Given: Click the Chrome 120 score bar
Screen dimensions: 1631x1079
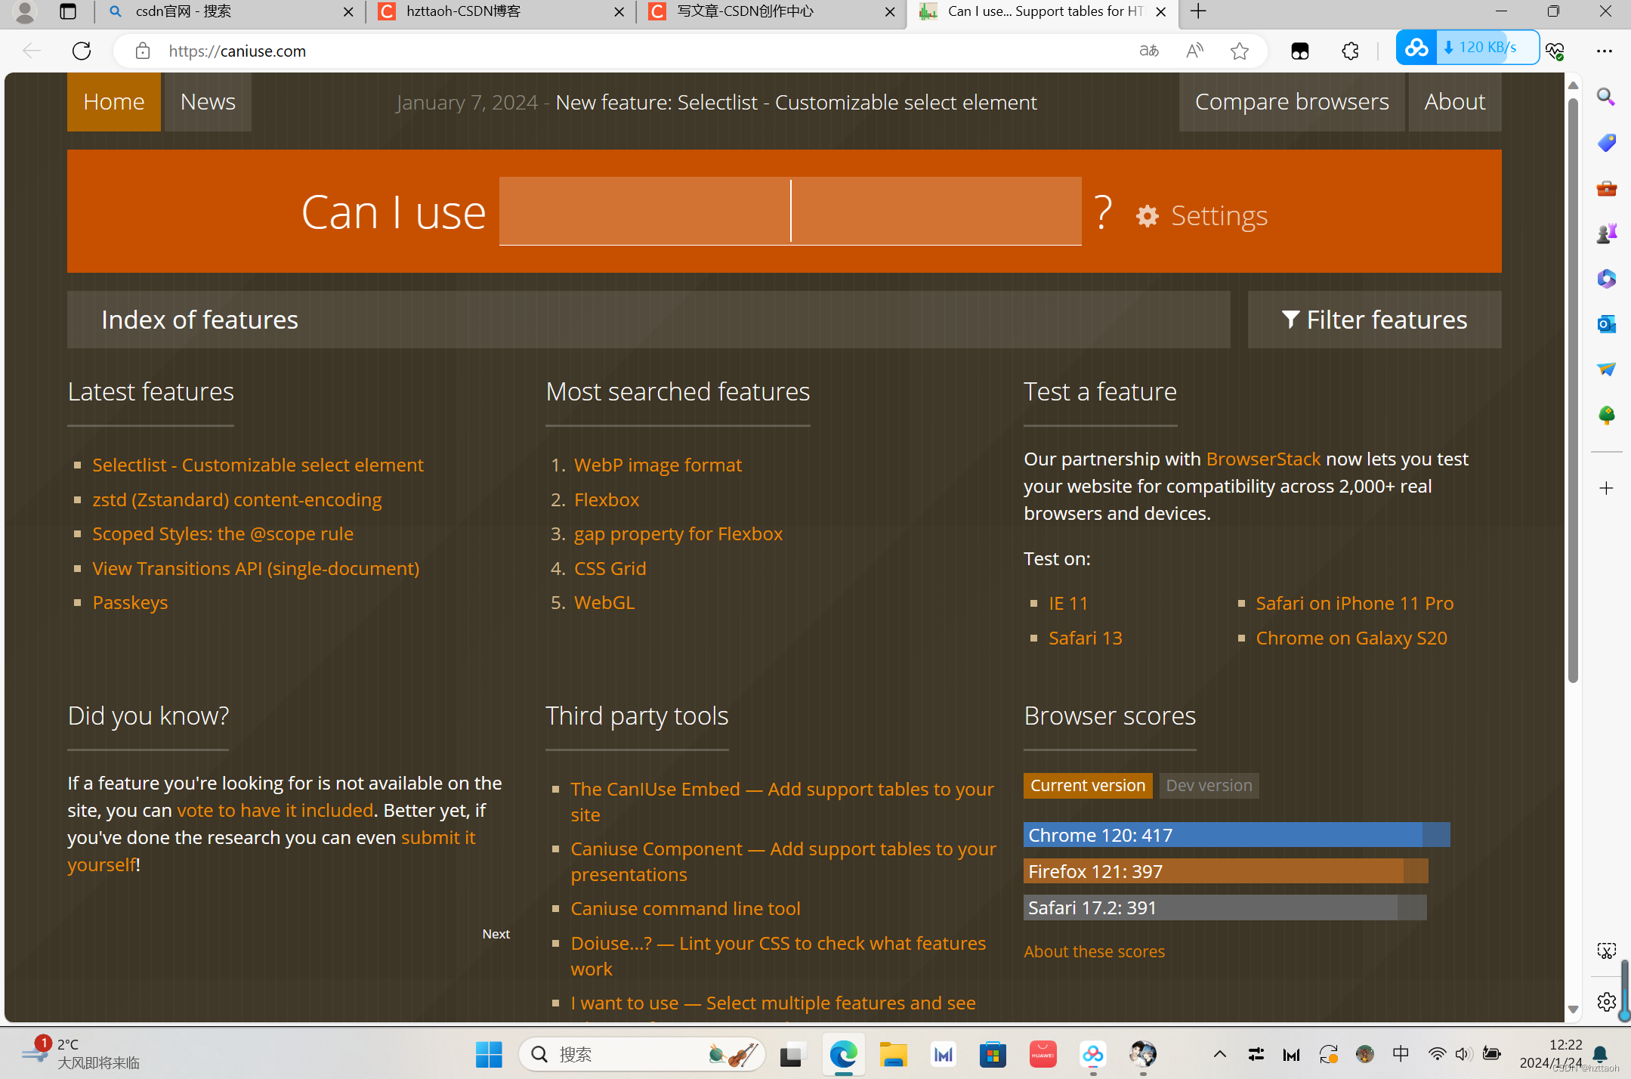Looking at the screenshot, I should pyautogui.click(x=1237, y=835).
